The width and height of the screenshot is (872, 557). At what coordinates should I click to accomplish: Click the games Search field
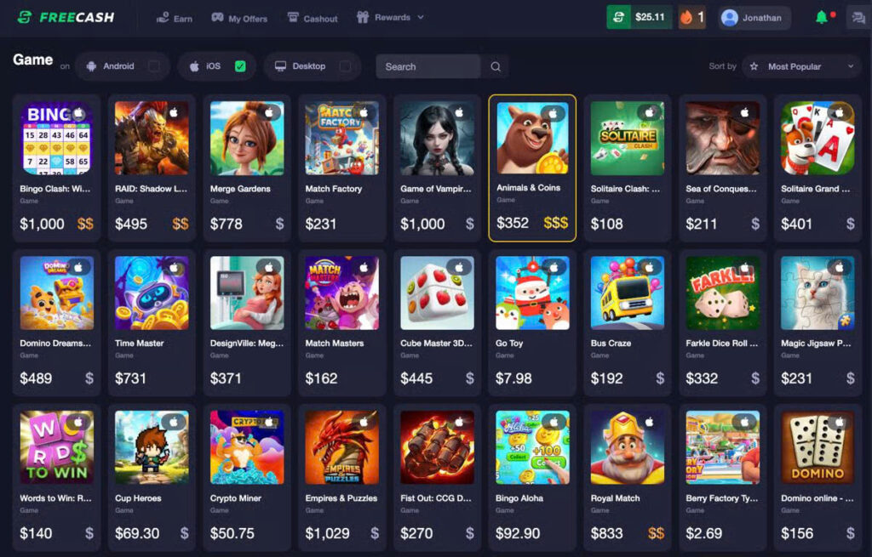coord(428,66)
